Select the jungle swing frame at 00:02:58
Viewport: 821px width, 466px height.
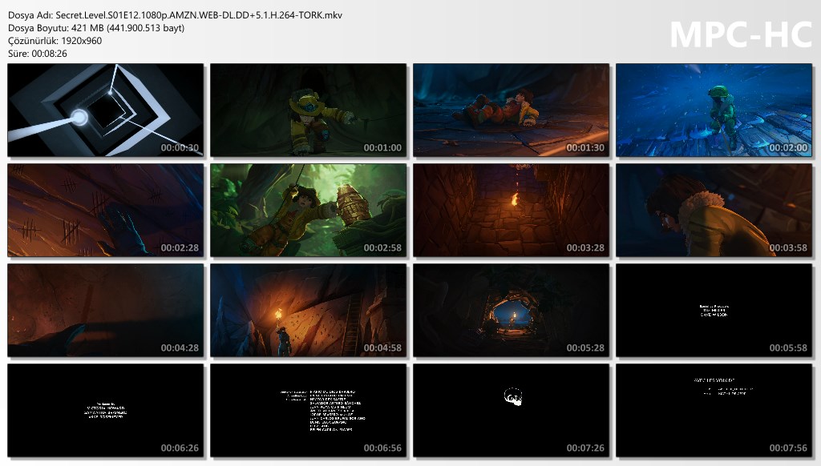pos(309,211)
